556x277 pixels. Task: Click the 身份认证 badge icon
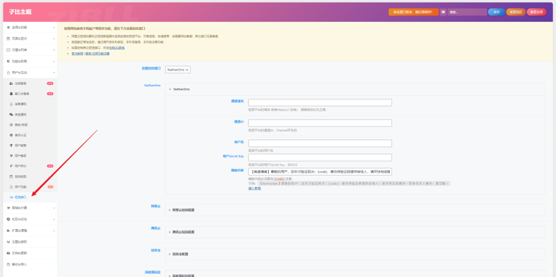tap(11, 135)
